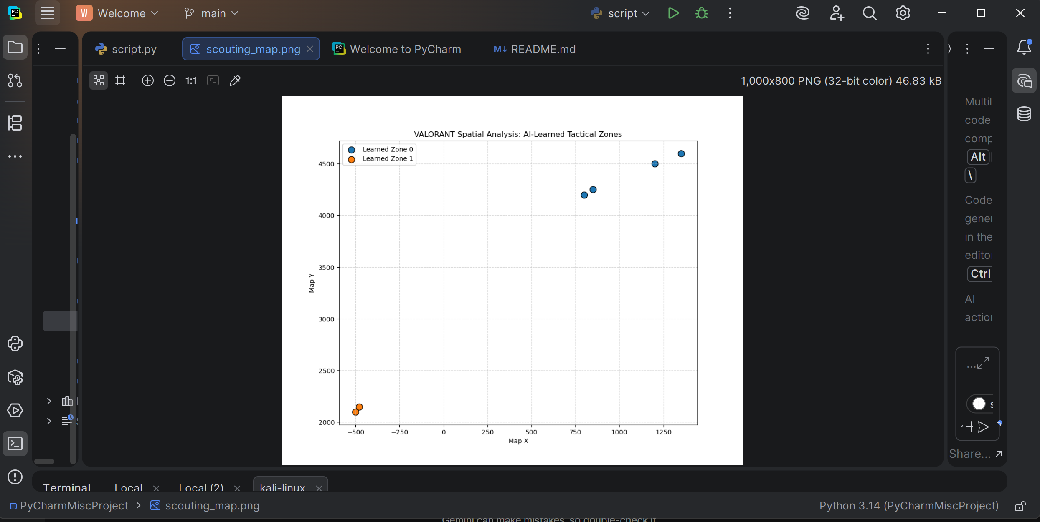
Task: Run the script configuration
Action: click(673, 13)
